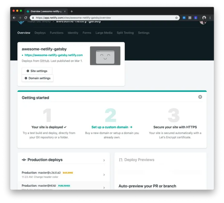
Task: Click 'Secure your site with HTTPS' heading
Action: pyautogui.click(x=175, y=127)
